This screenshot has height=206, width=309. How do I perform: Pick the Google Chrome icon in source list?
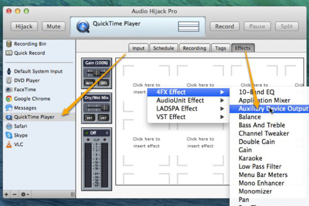[x=9, y=98]
